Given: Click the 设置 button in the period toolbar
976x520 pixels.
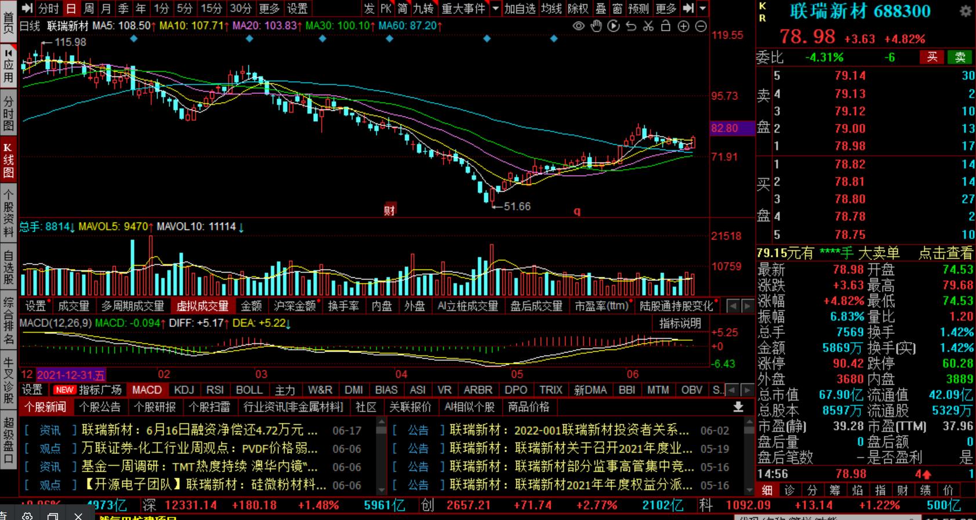Looking at the screenshot, I should coord(297,8).
